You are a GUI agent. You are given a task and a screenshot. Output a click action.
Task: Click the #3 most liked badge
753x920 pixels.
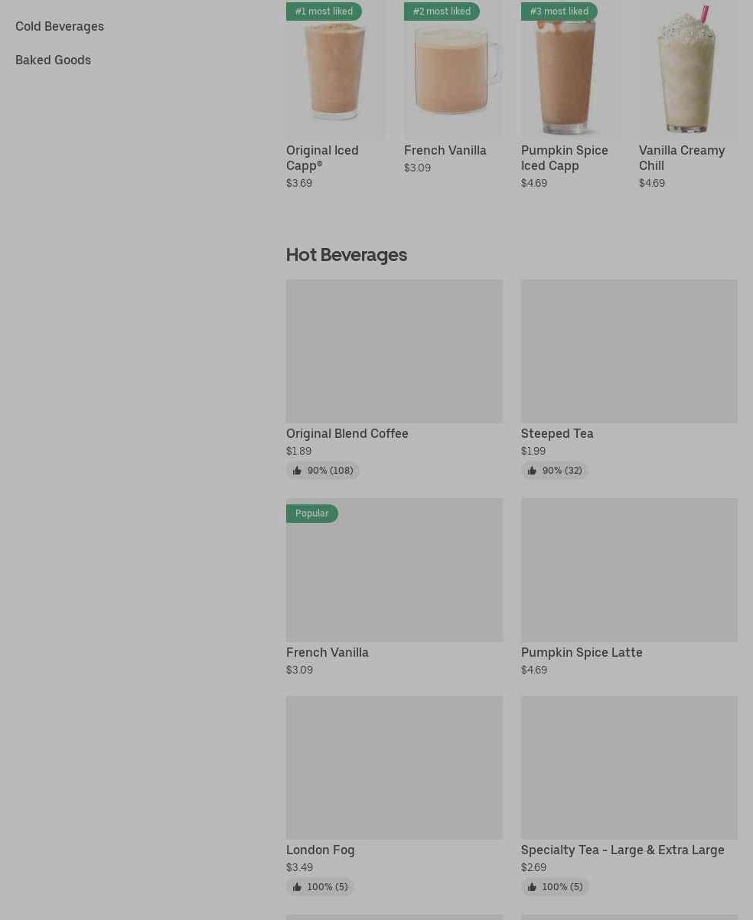559,11
